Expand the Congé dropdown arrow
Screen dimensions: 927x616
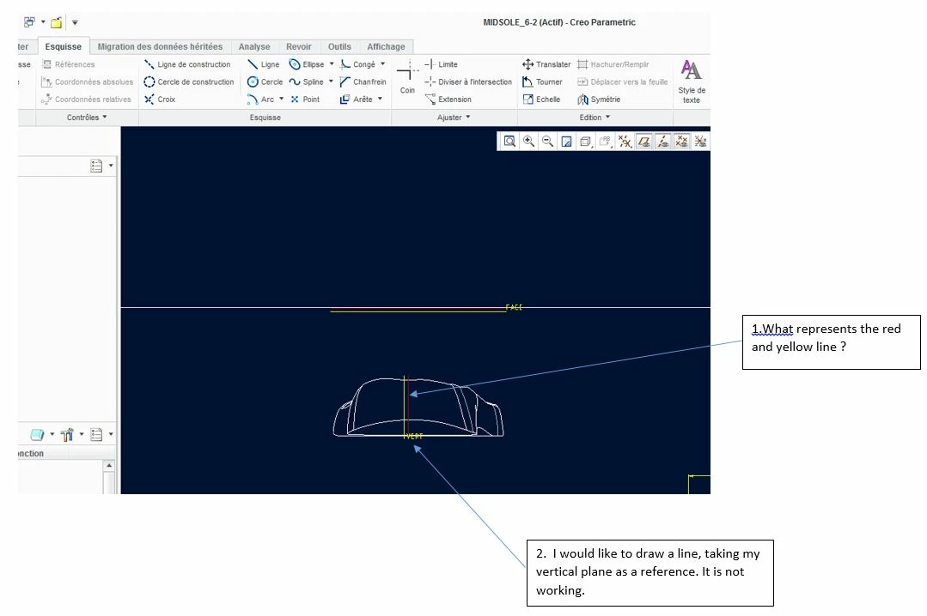(382, 63)
